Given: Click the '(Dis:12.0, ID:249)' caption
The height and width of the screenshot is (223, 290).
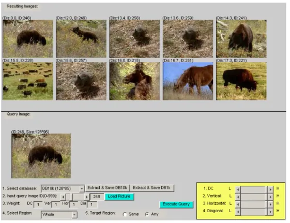Looking at the screenshot, I should [71, 18].
